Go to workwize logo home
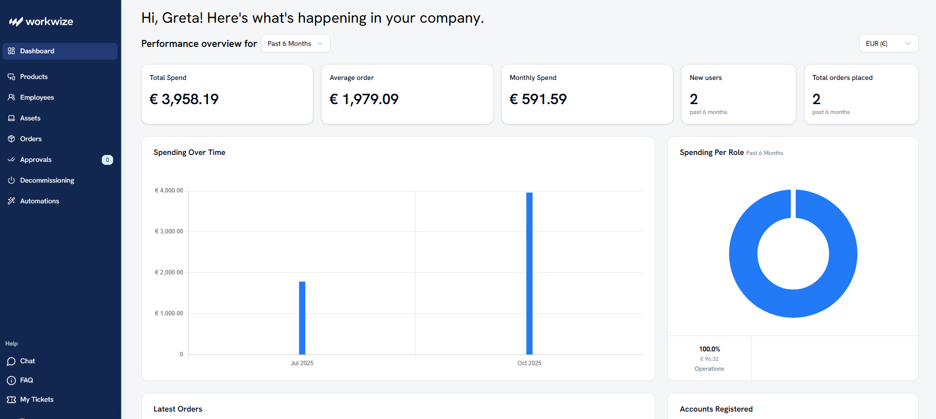 pos(41,22)
